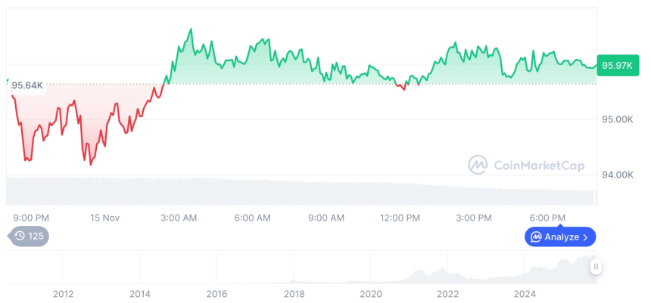
Task: Click the 94.00K price axis label
Action: click(x=618, y=175)
